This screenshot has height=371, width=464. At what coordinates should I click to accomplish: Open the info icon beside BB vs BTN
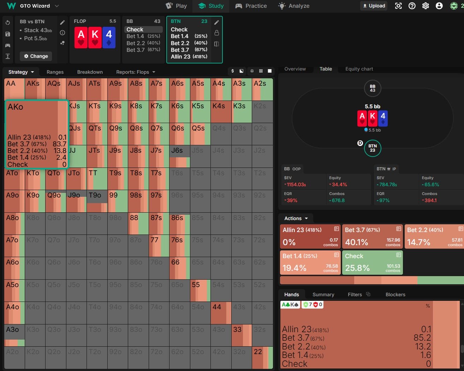(63, 33)
